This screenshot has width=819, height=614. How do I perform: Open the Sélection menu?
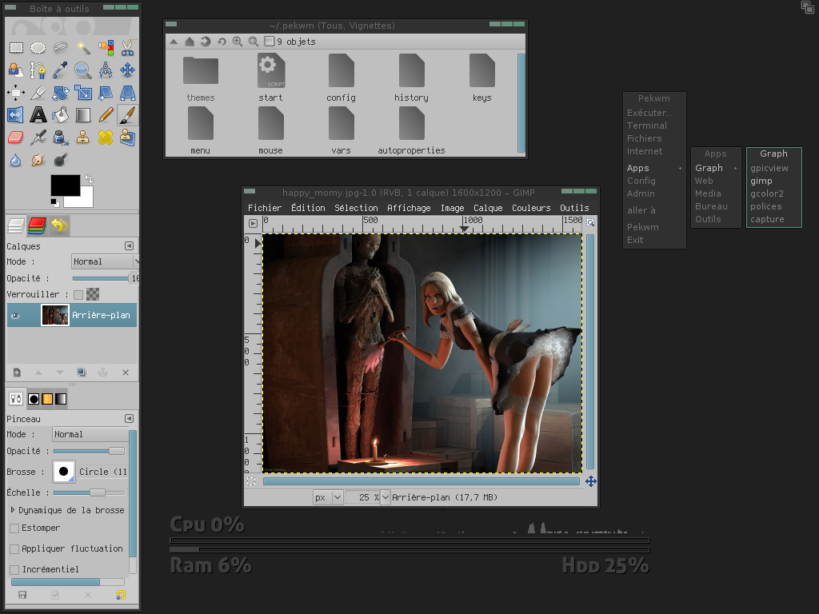point(356,208)
